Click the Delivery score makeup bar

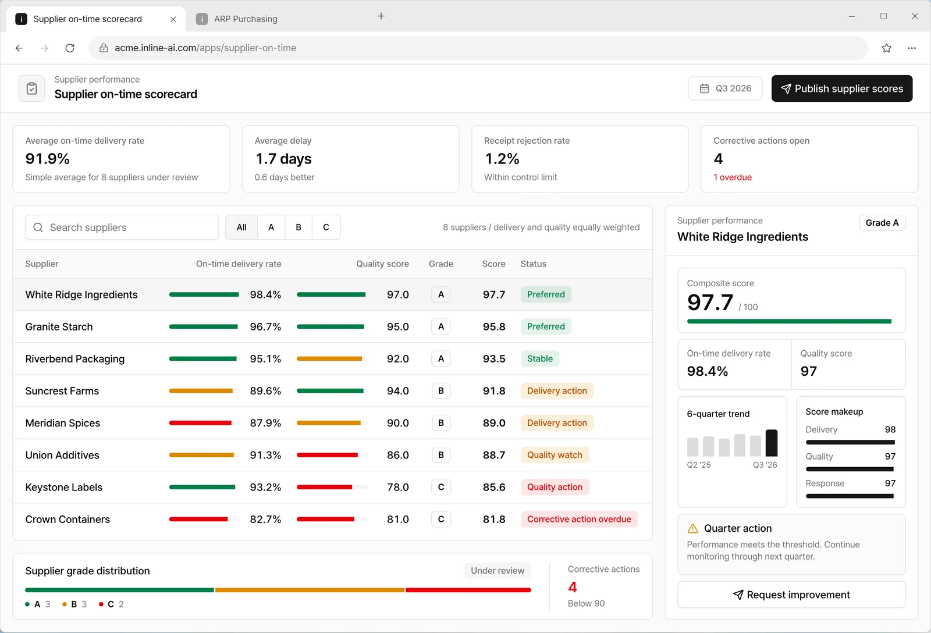(850, 442)
